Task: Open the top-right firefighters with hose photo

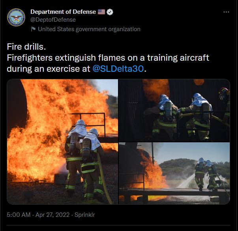Action: [x=174, y=110]
